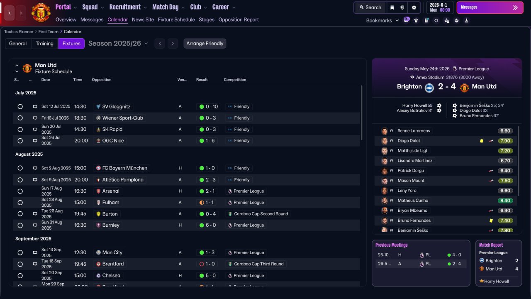531x299 pixels.
Task: Click the Messages continue button
Action: point(490,7)
